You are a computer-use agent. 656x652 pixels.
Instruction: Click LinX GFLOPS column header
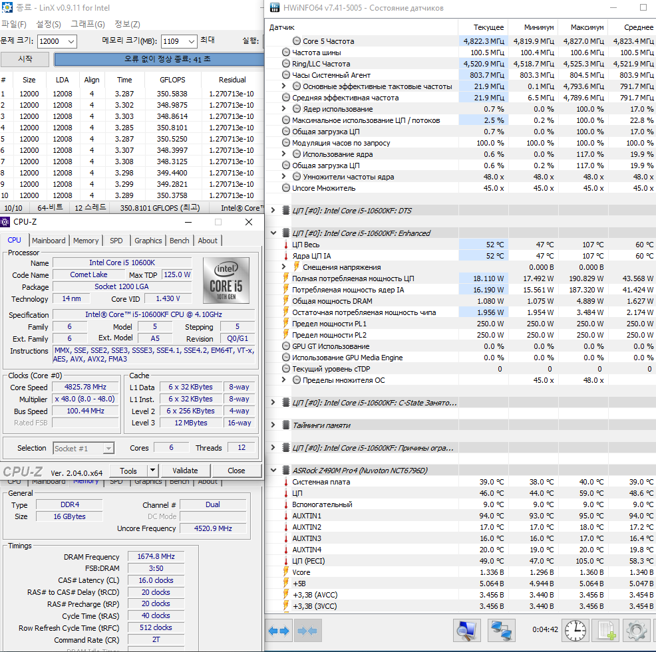pyautogui.click(x=172, y=80)
